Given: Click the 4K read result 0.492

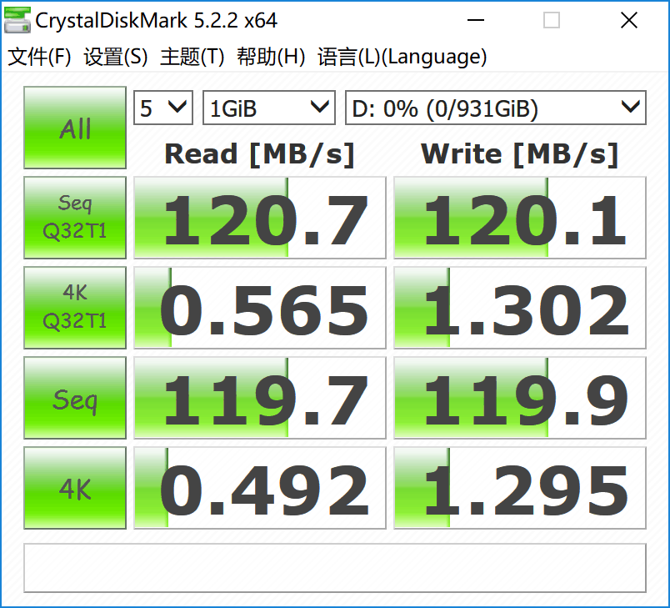Looking at the screenshot, I should [260, 489].
